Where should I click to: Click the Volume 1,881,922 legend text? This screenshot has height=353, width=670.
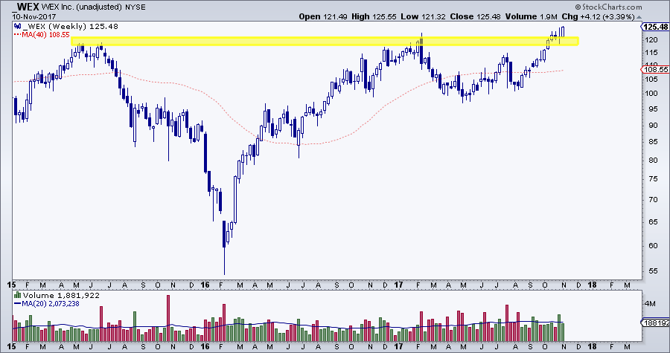coord(61,296)
